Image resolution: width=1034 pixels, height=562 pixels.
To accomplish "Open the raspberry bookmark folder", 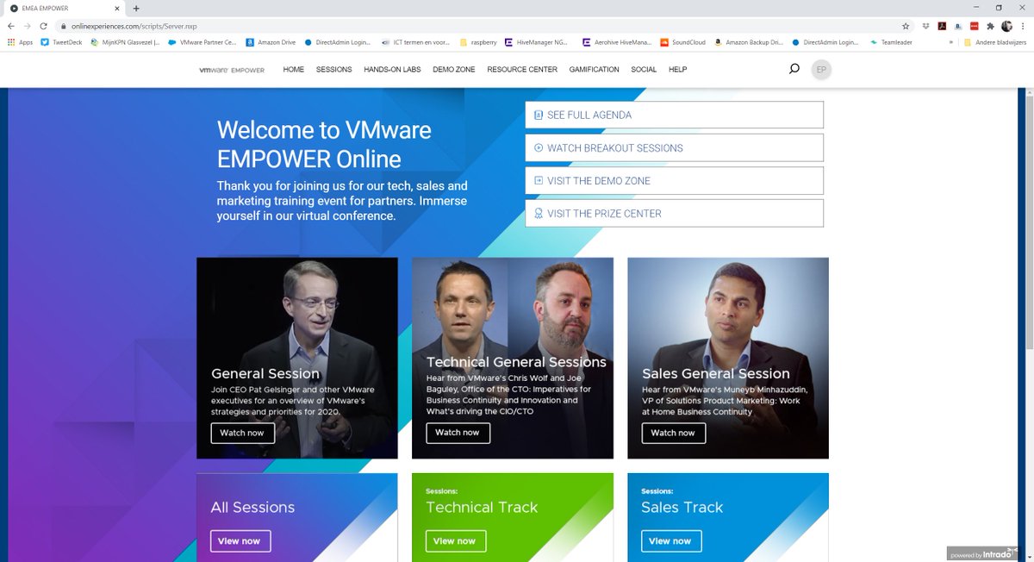I will (x=478, y=42).
